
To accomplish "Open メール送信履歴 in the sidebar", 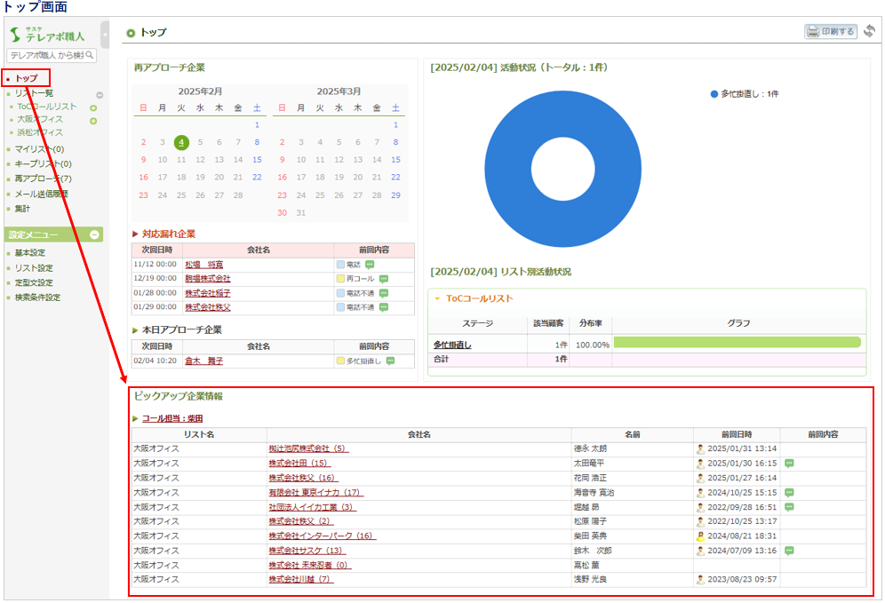I will 41,194.
